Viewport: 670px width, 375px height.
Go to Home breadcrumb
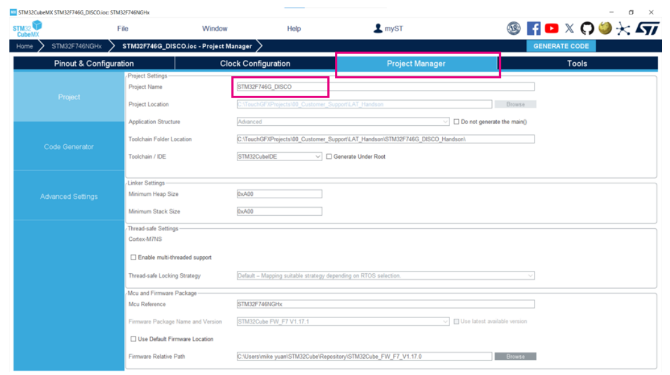click(x=25, y=46)
